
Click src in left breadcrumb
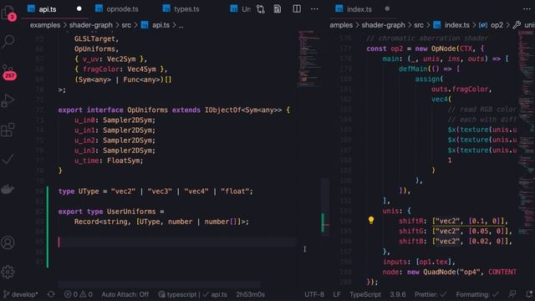[126, 25]
